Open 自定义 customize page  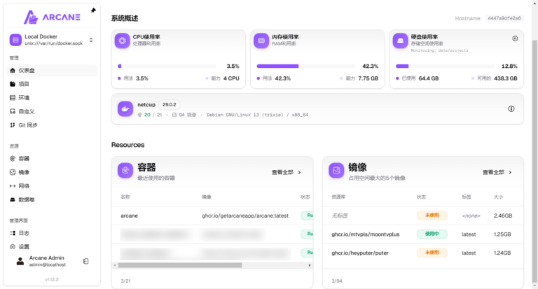coord(52,111)
